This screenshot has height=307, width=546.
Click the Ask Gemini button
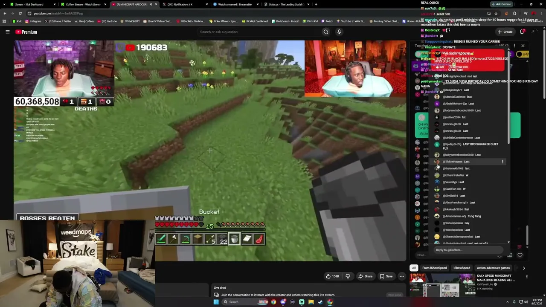coord(501,4)
